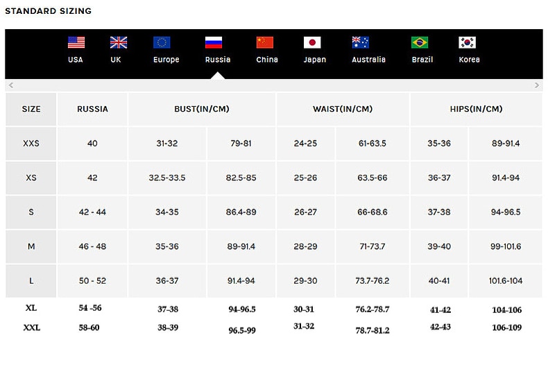Click the HIPS(IN/CM) column header

point(477,109)
